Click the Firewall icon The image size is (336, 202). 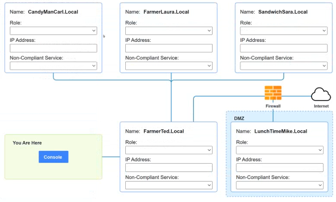(x=273, y=93)
